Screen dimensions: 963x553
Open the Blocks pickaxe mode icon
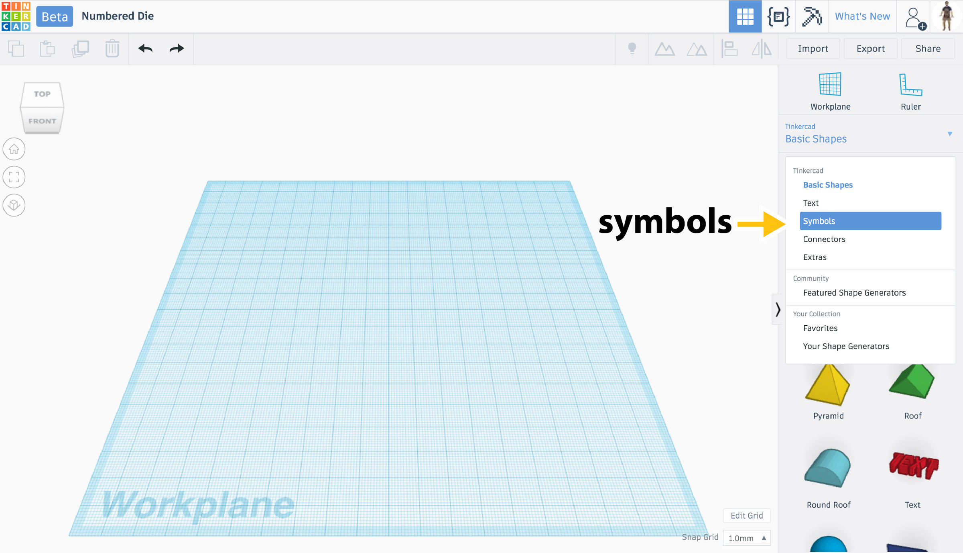tap(812, 16)
